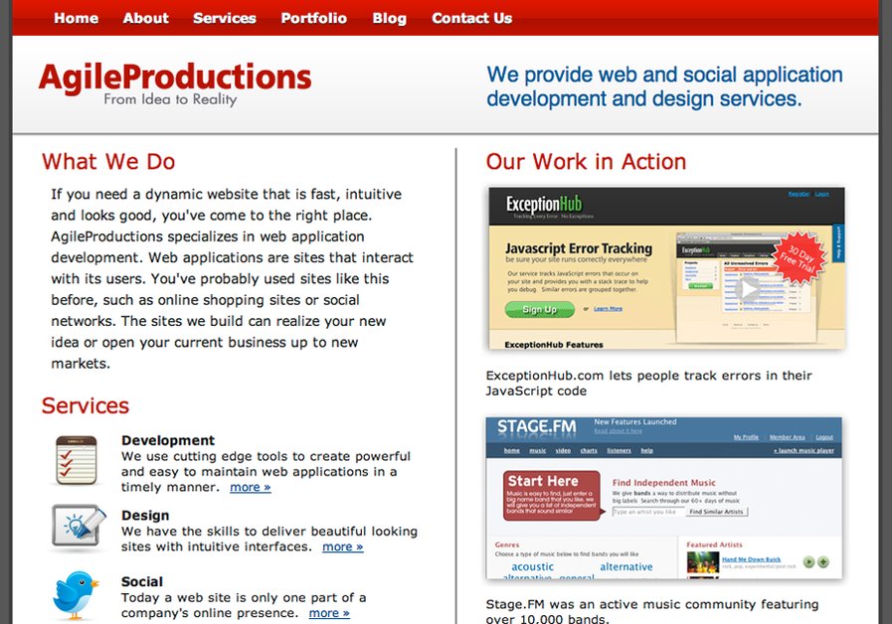Open the ExceptionHub screenshot thumbnail
This screenshot has width=892, height=624.
click(x=666, y=267)
